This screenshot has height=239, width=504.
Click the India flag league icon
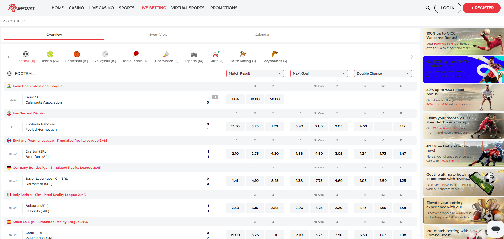pos(9,86)
